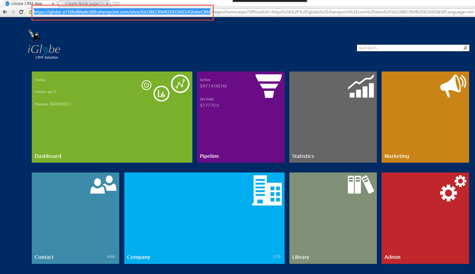Open the Statistics tile label
Screen dimensions: 475x274
[x=303, y=156]
